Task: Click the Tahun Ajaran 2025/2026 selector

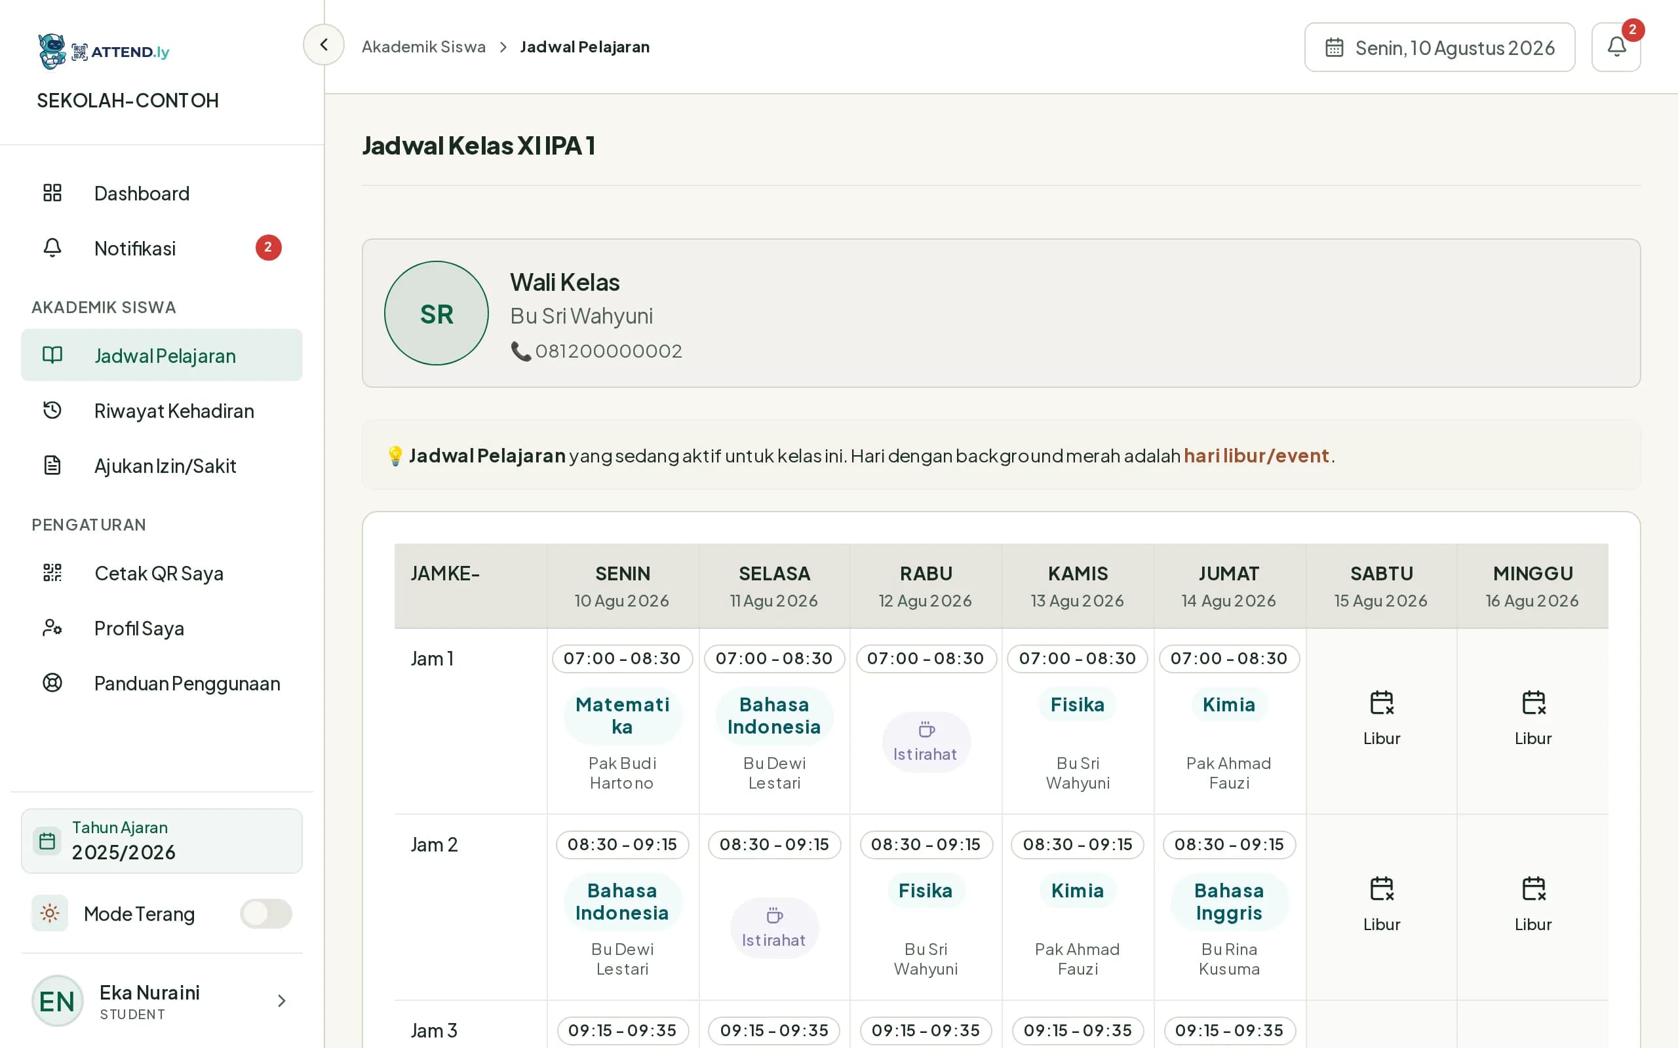Action: (x=161, y=841)
